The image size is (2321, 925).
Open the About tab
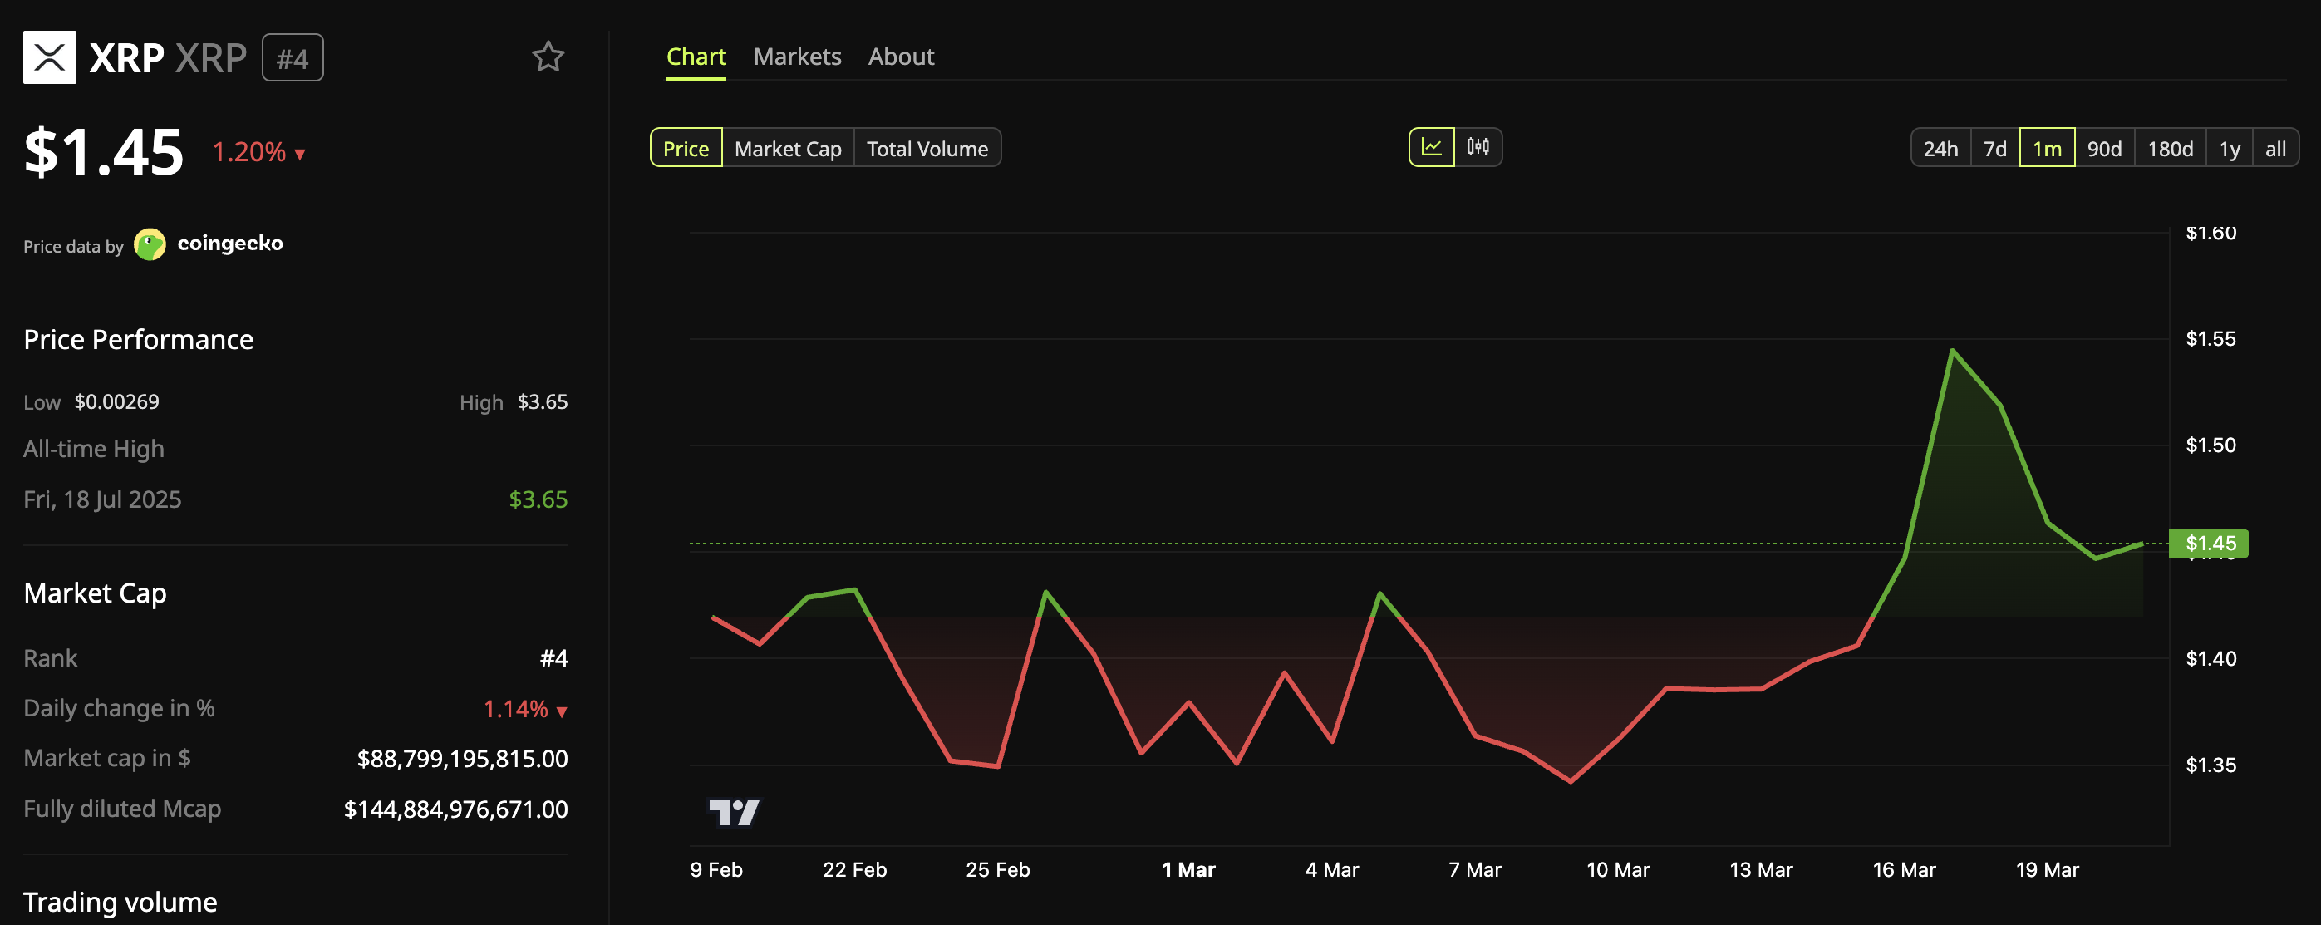click(900, 57)
